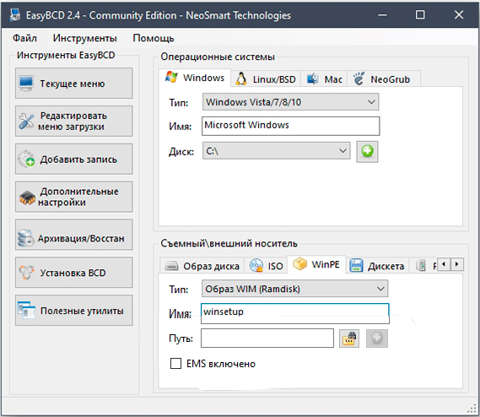Viewport: 480px width, 417px height.
Task: Open the Файл menu
Action: click(x=24, y=38)
